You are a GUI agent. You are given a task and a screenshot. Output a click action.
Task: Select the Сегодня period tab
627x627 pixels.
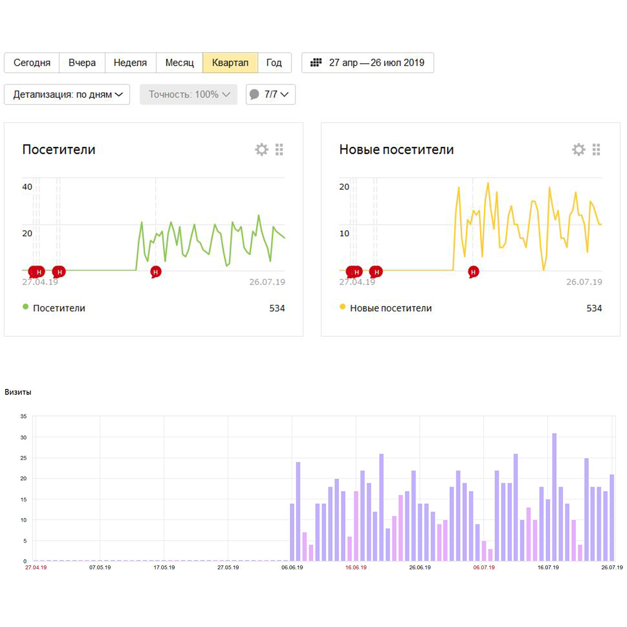click(x=31, y=63)
